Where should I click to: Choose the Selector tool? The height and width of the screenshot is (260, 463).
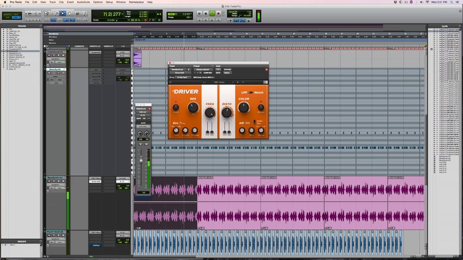click(x=63, y=13)
